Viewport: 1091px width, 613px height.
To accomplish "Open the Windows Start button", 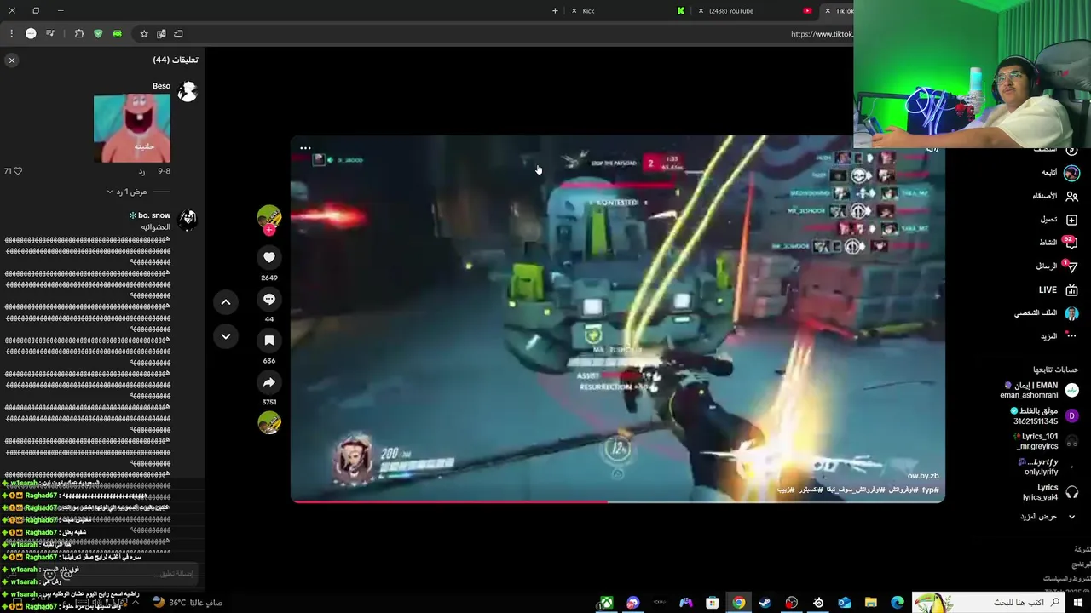I will [x=1078, y=603].
